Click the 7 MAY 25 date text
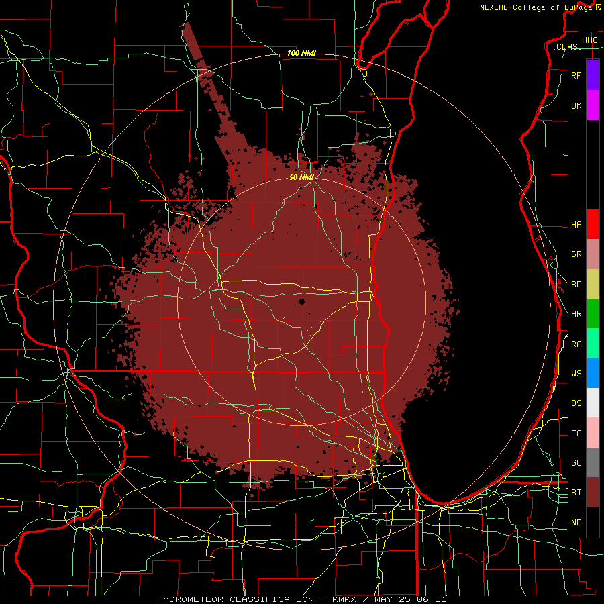 tap(387, 599)
